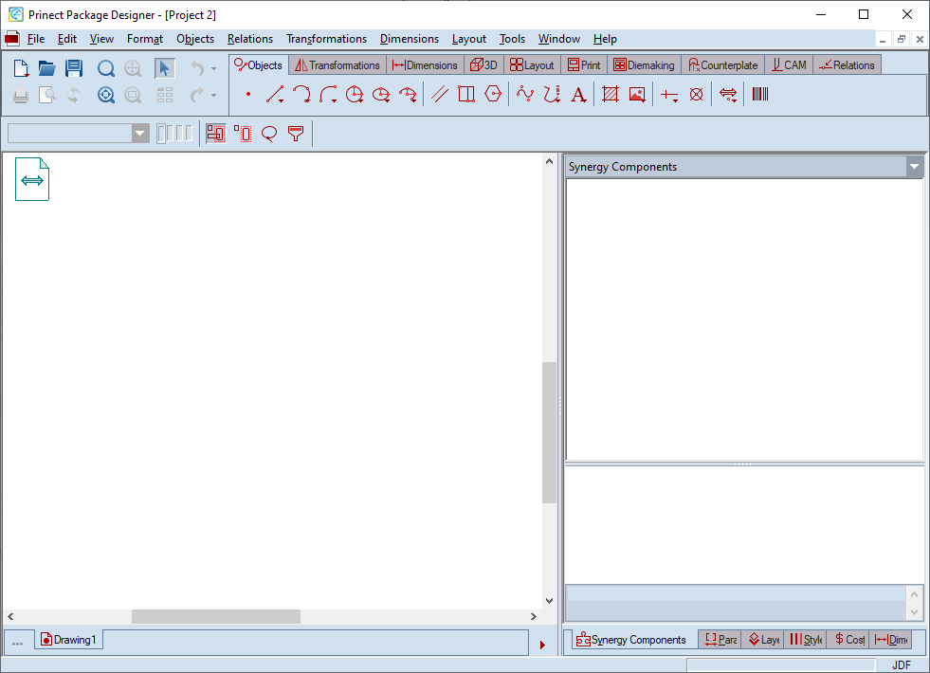The image size is (930, 673).
Task: Open the Layout menu in menu bar
Action: coord(468,39)
